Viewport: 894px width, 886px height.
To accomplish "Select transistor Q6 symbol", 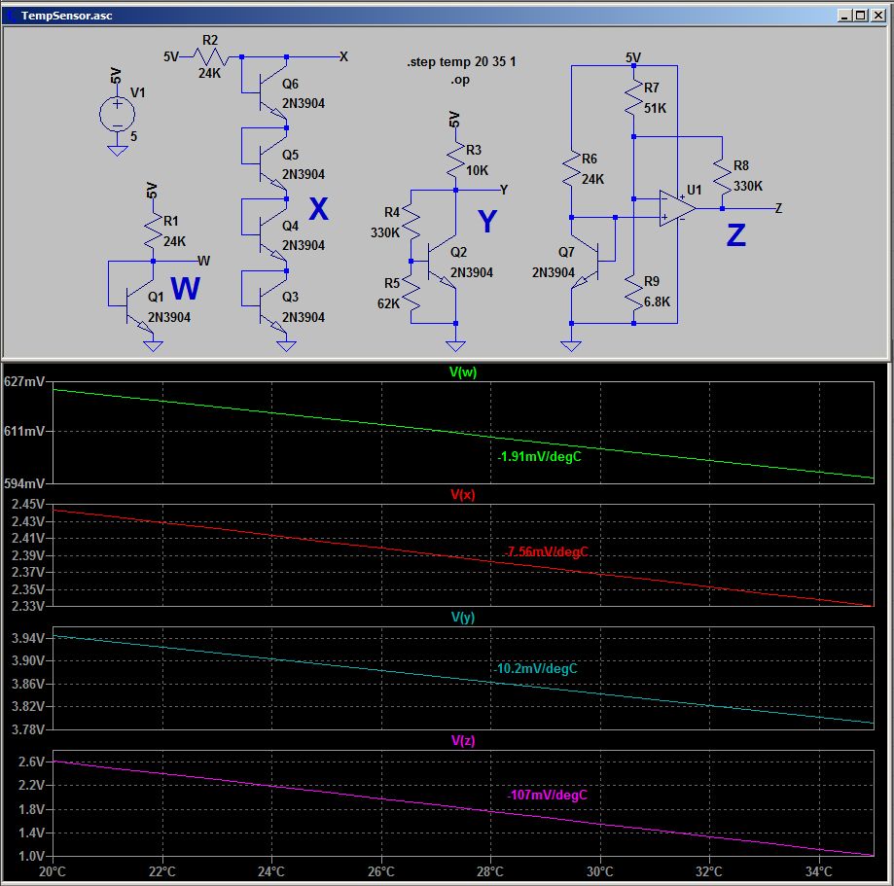I will (273, 91).
